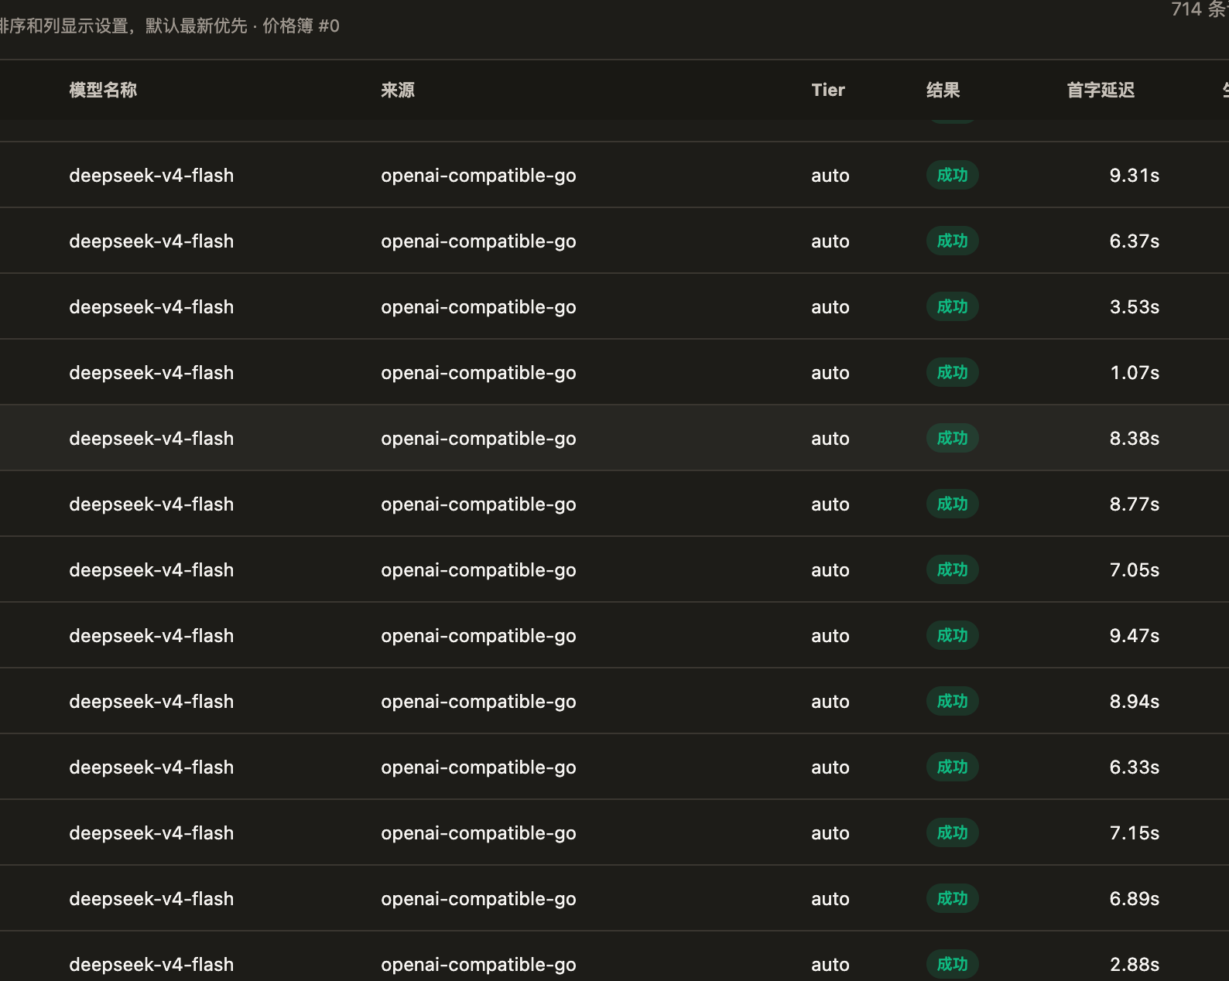Select the auto tier in the 8.77s row
The image size is (1229, 981).
coord(830,504)
